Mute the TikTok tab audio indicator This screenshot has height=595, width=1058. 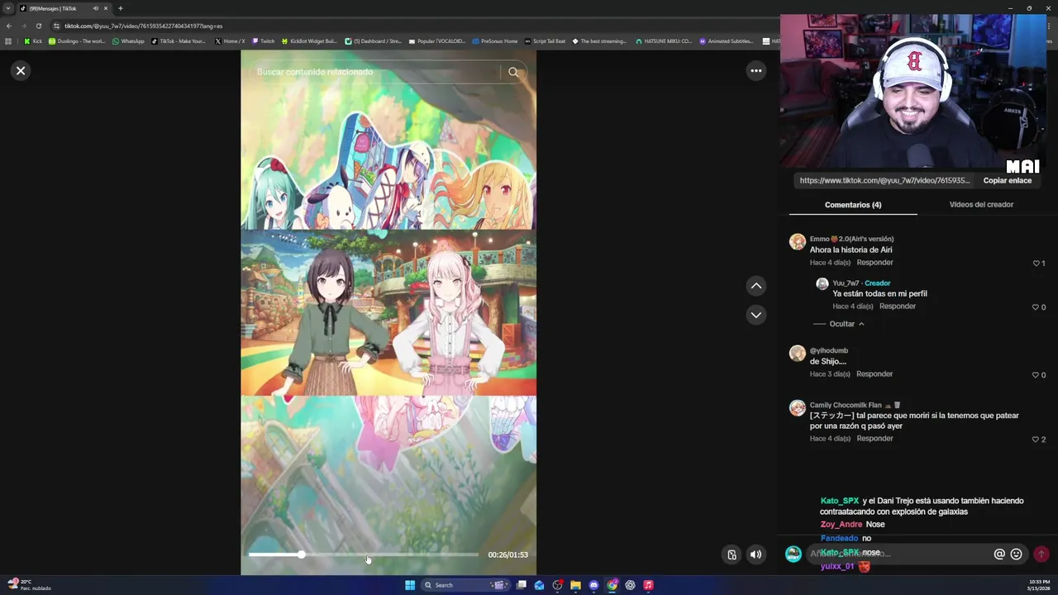[x=95, y=8]
